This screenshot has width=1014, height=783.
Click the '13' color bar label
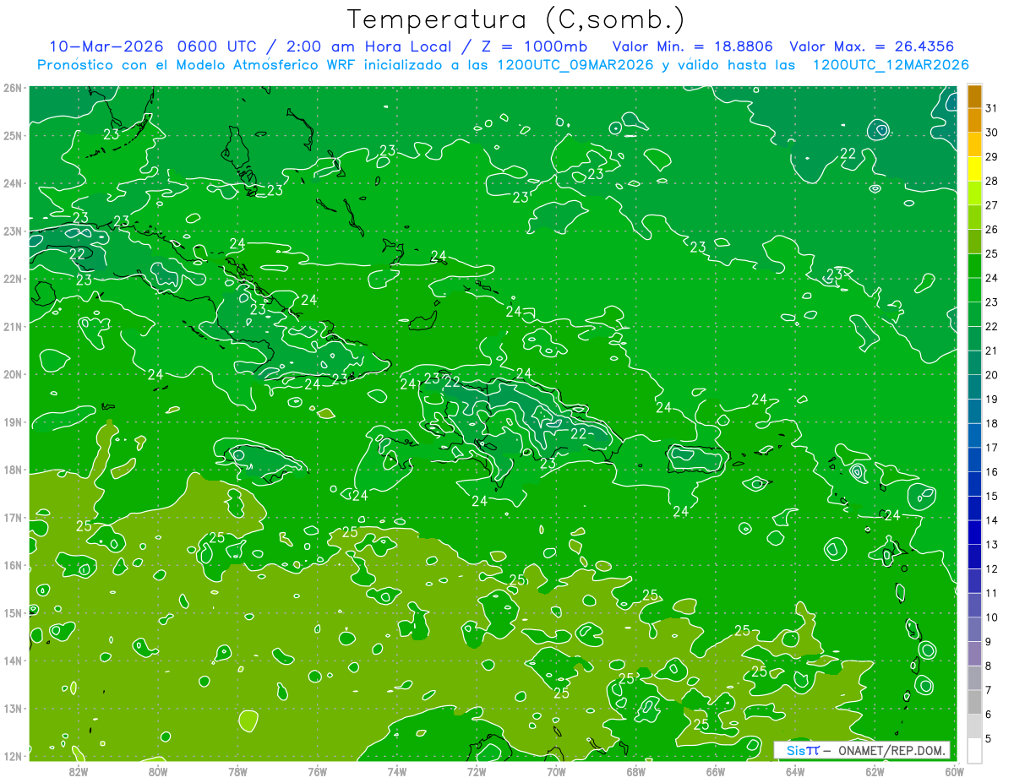pos(992,545)
